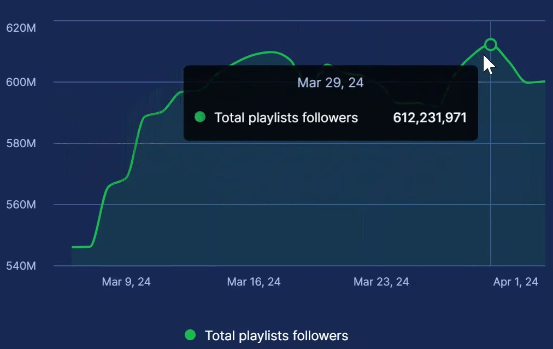This screenshot has width=553, height=349.
Task: Click the 600M y-axis label
Action: [x=21, y=82]
